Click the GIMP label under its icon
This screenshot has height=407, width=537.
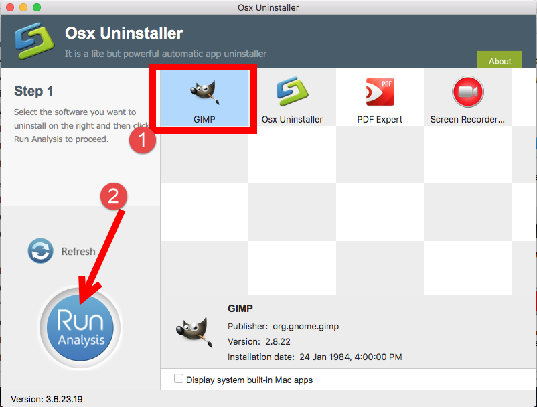[x=204, y=119]
